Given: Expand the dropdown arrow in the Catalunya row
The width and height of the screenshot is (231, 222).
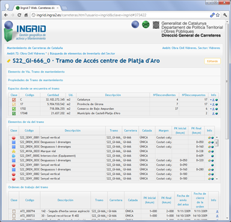Looking at the screenshot, I should tap(211, 100).
